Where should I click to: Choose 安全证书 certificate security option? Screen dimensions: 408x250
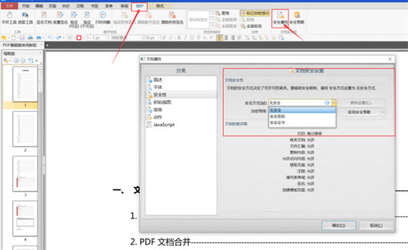pyautogui.click(x=302, y=123)
